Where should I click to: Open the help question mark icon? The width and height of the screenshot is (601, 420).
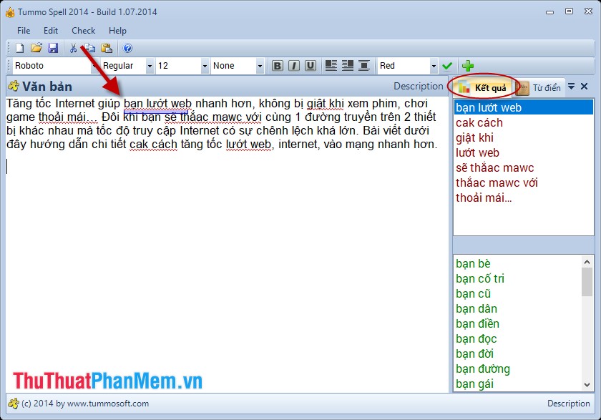pyautogui.click(x=127, y=48)
